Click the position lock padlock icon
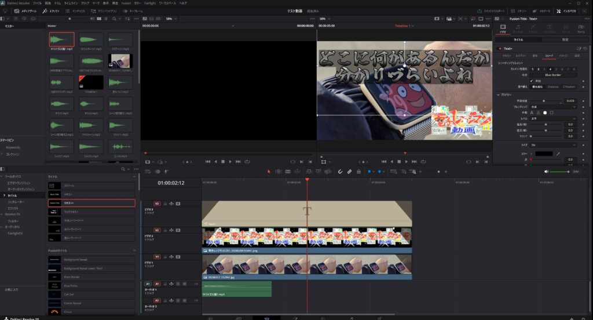Screen dimensions: 593x320 coord(358,172)
